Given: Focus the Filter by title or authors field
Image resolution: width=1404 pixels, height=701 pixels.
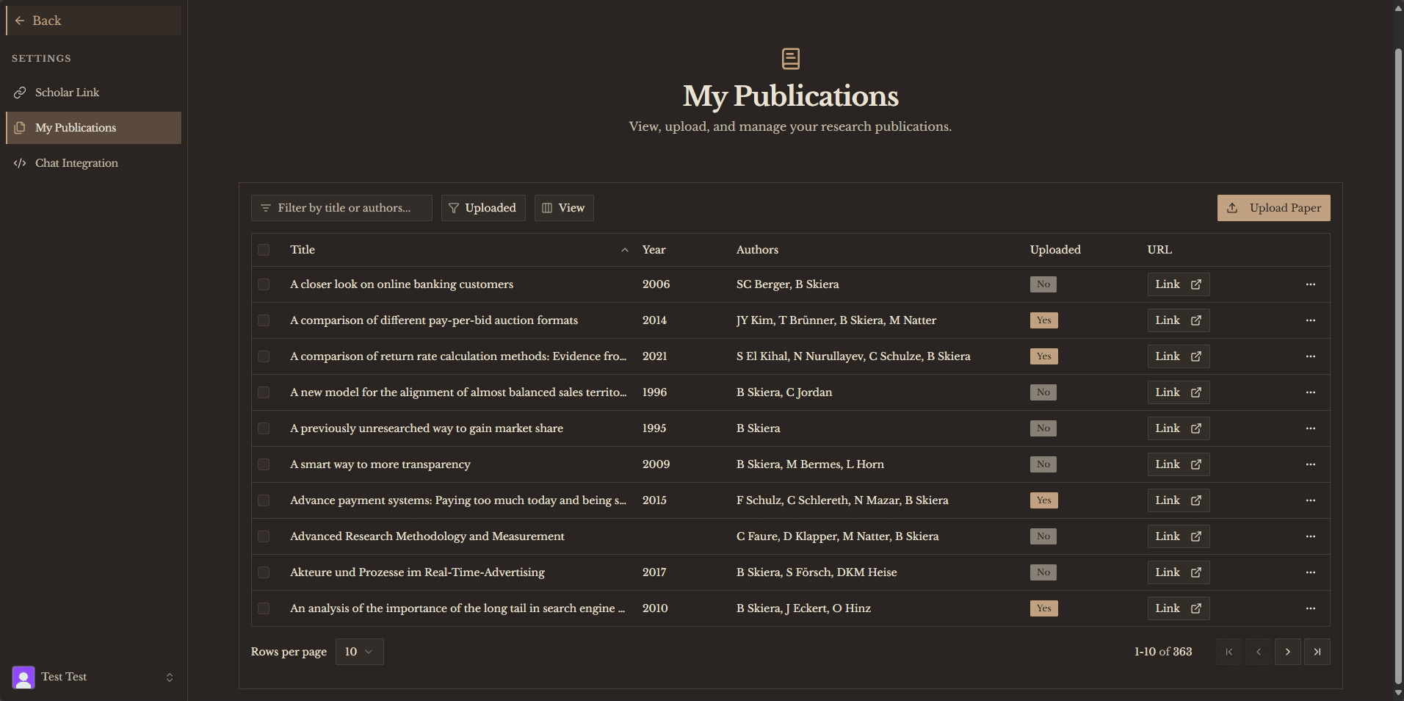Looking at the screenshot, I should pos(341,208).
